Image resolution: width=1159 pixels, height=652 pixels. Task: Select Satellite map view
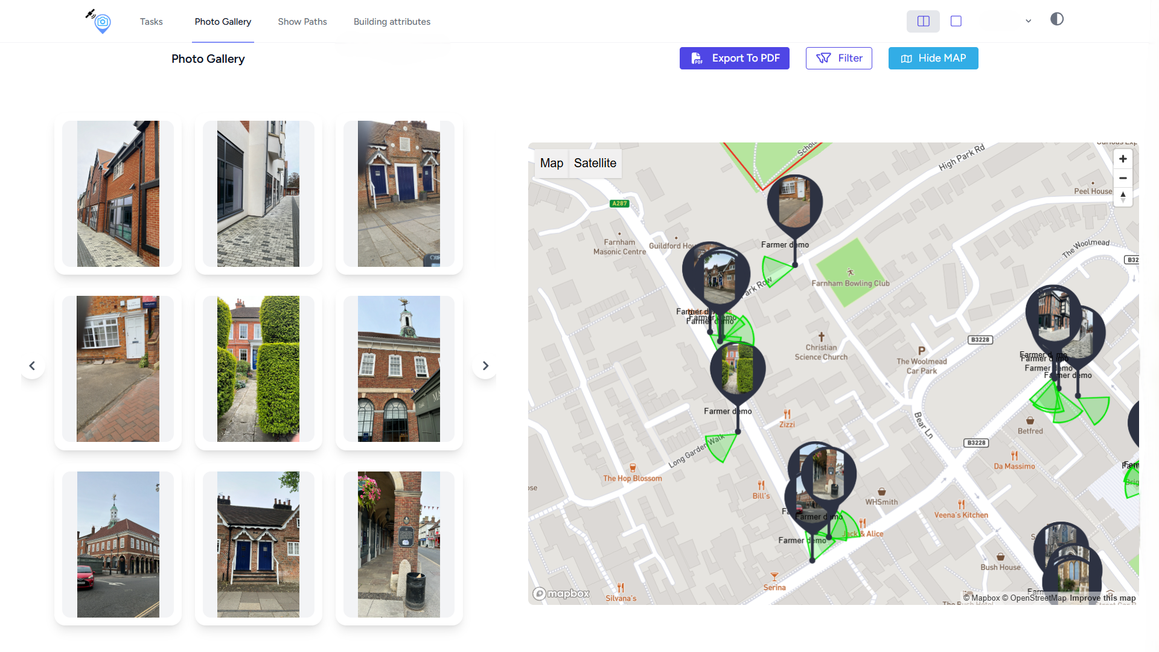(x=595, y=163)
